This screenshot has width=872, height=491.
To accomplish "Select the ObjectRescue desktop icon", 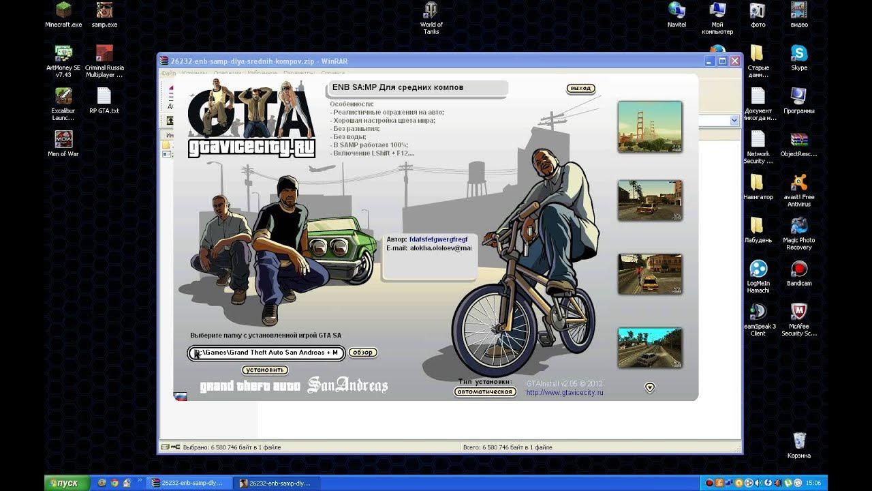I will [x=799, y=144].
